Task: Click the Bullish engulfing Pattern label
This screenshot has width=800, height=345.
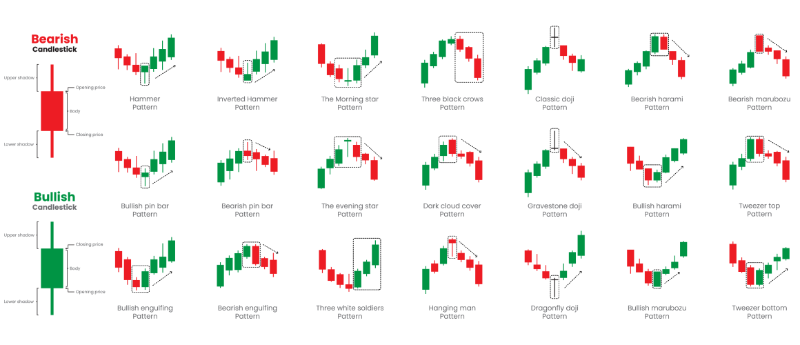Action: [145, 312]
